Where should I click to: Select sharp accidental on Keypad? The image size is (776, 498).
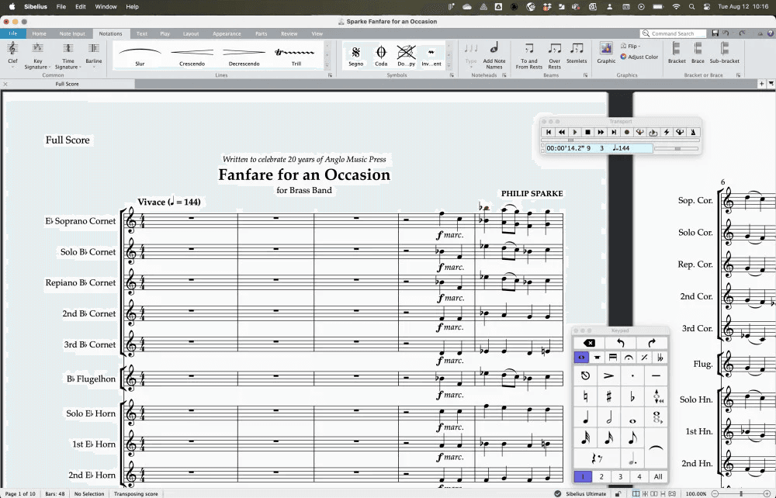[x=608, y=396]
